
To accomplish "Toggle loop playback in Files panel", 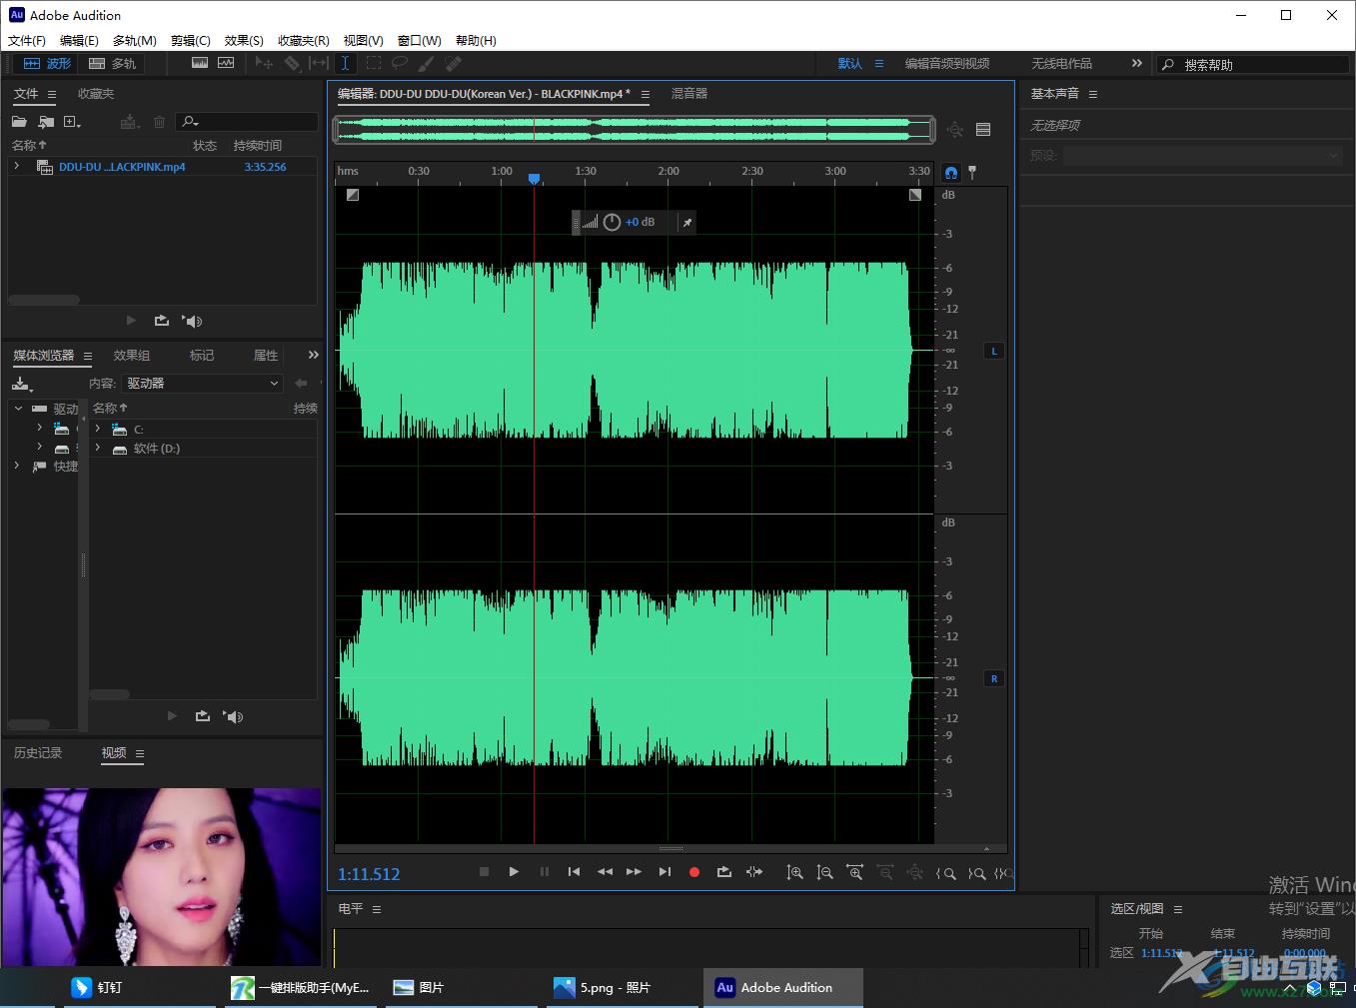I will 162,321.
